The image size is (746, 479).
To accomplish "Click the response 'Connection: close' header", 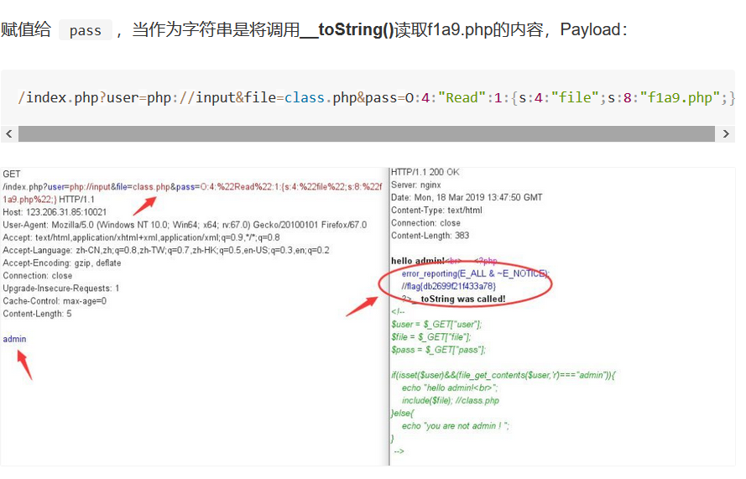I will click(425, 223).
